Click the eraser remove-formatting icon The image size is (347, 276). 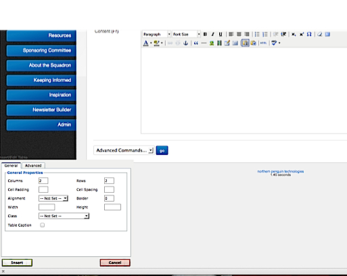click(319, 34)
